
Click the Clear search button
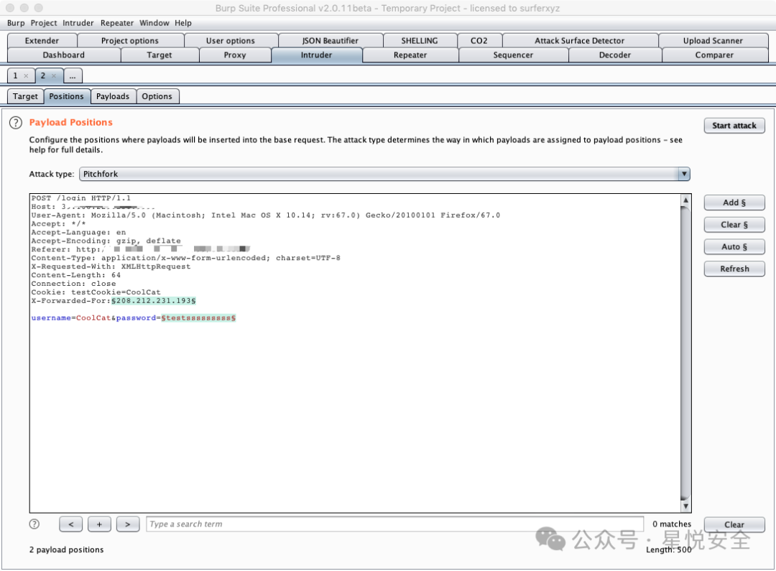pos(734,524)
